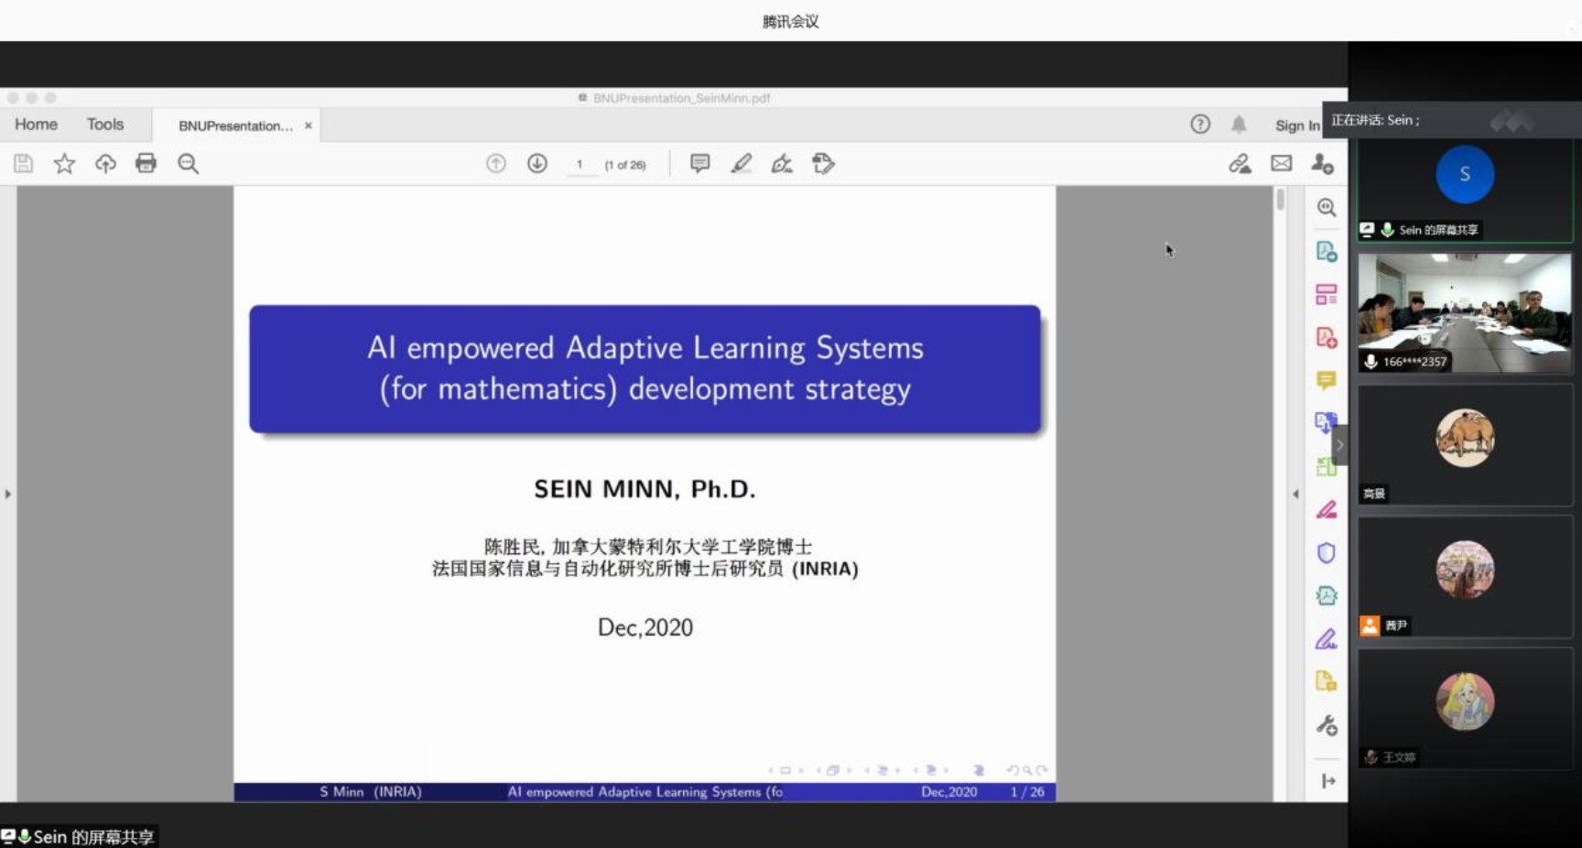Click the upload to cloud icon
Viewport: 1582px width, 848px height.
point(105,163)
